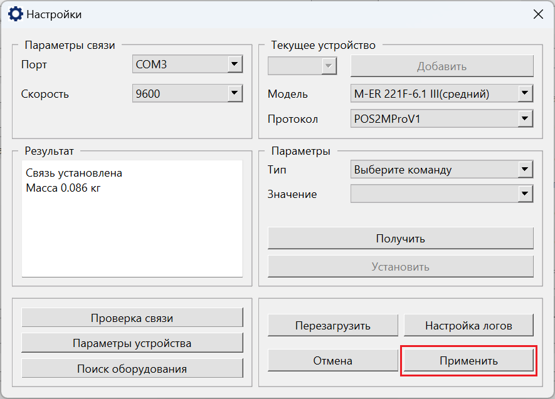Open Параметры устройства
This screenshot has width=555, height=399.
pyautogui.click(x=132, y=343)
